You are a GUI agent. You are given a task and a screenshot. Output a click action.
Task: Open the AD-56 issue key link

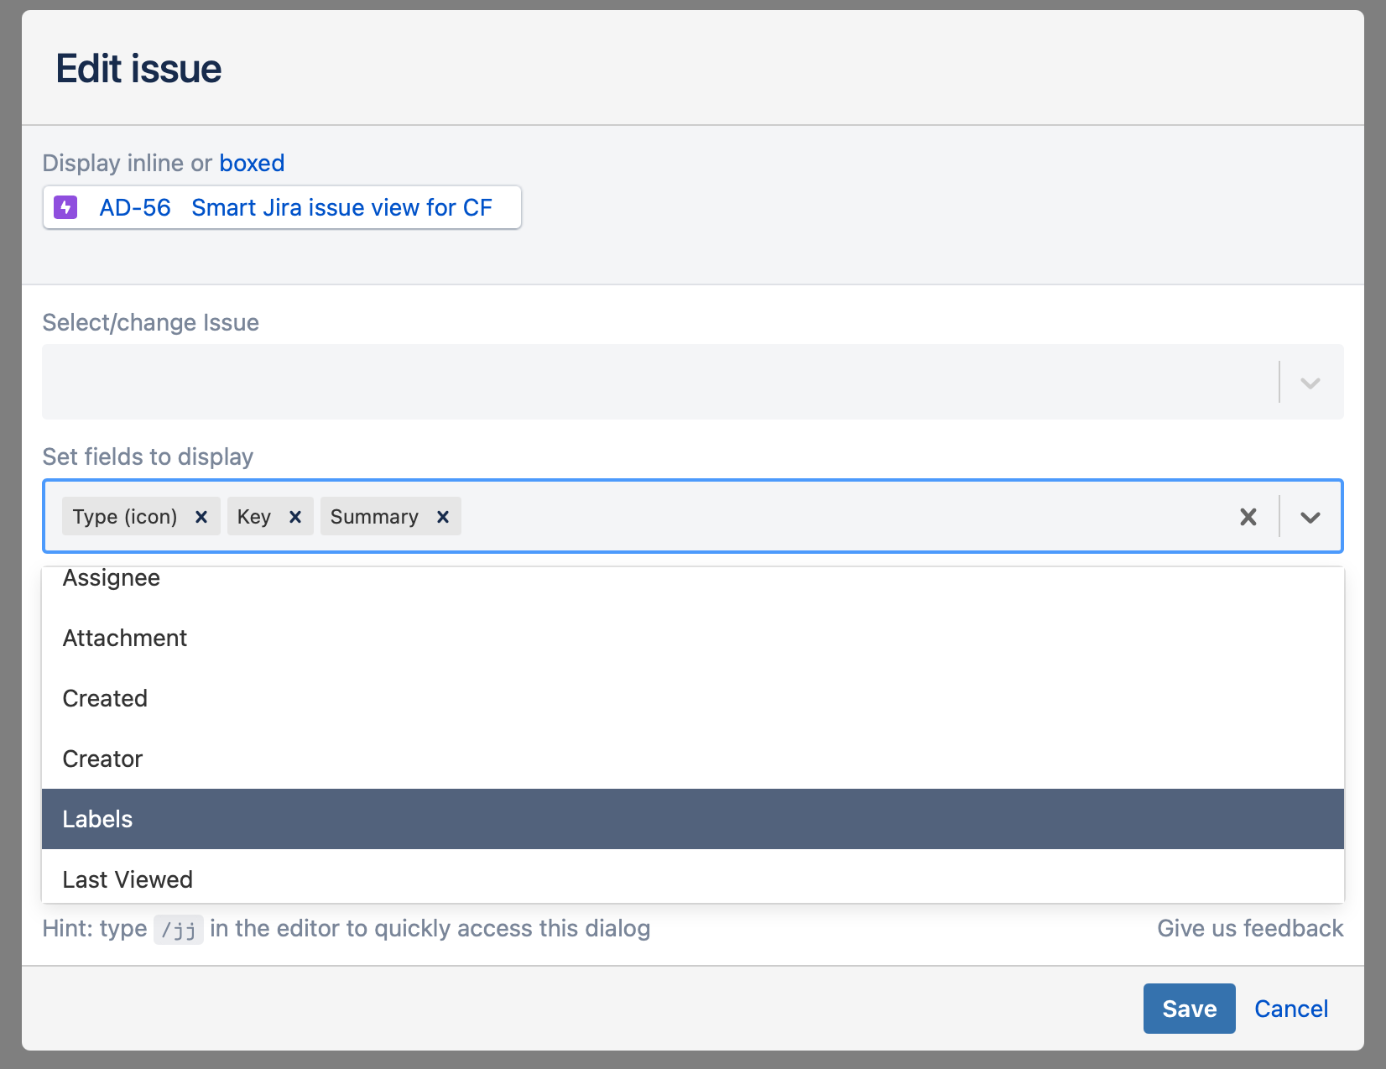pos(135,207)
